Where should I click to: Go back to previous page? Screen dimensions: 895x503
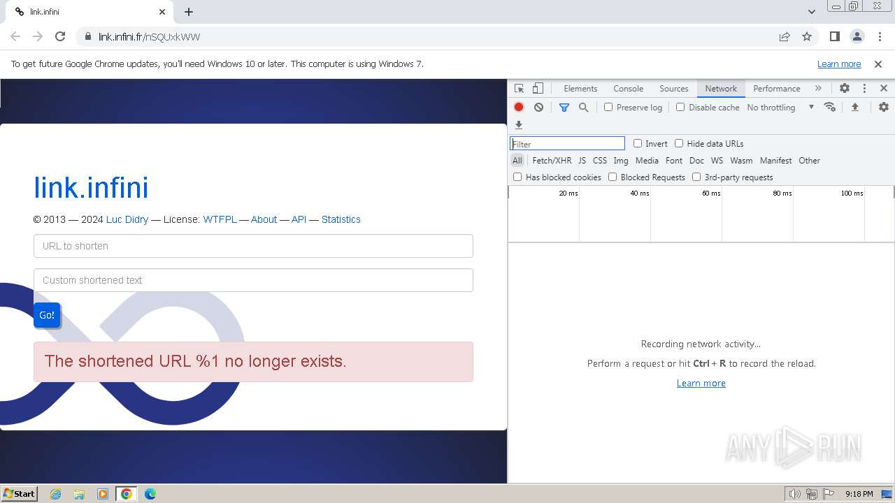(15, 36)
